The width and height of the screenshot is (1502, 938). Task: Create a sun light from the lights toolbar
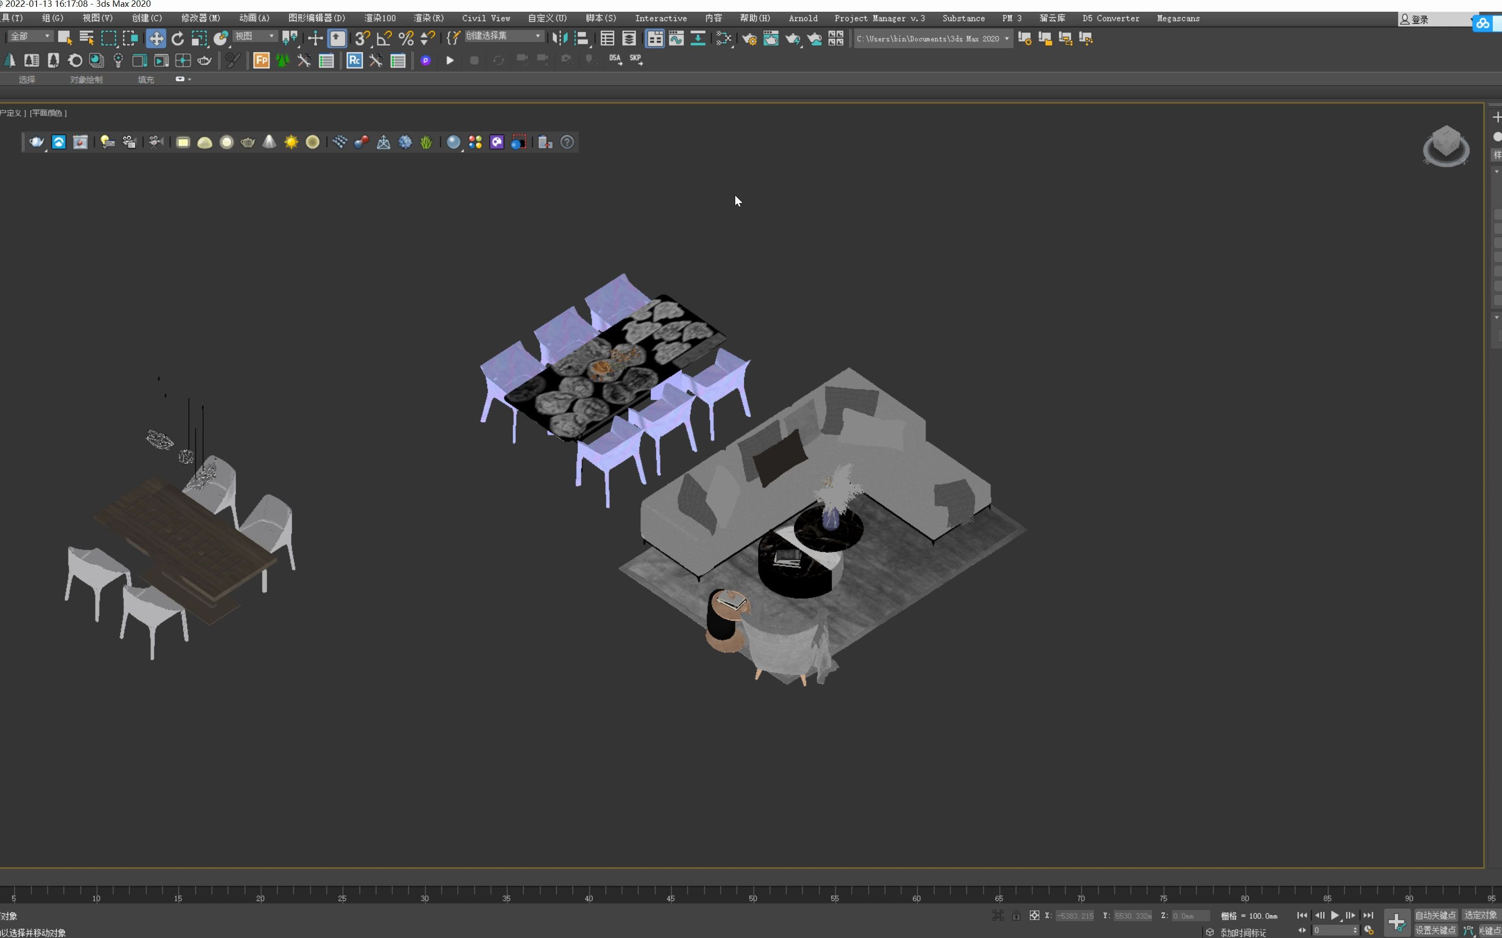click(x=291, y=142)
